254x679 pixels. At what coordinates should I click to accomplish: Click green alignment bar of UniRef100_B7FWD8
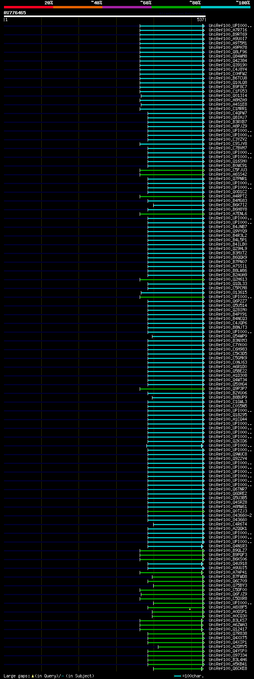[x=178, y=577]
